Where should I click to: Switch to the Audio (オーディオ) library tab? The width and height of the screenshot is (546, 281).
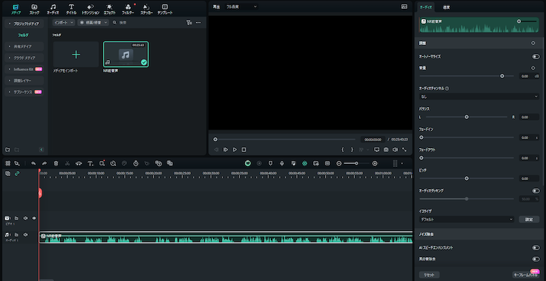coord(53,9)
